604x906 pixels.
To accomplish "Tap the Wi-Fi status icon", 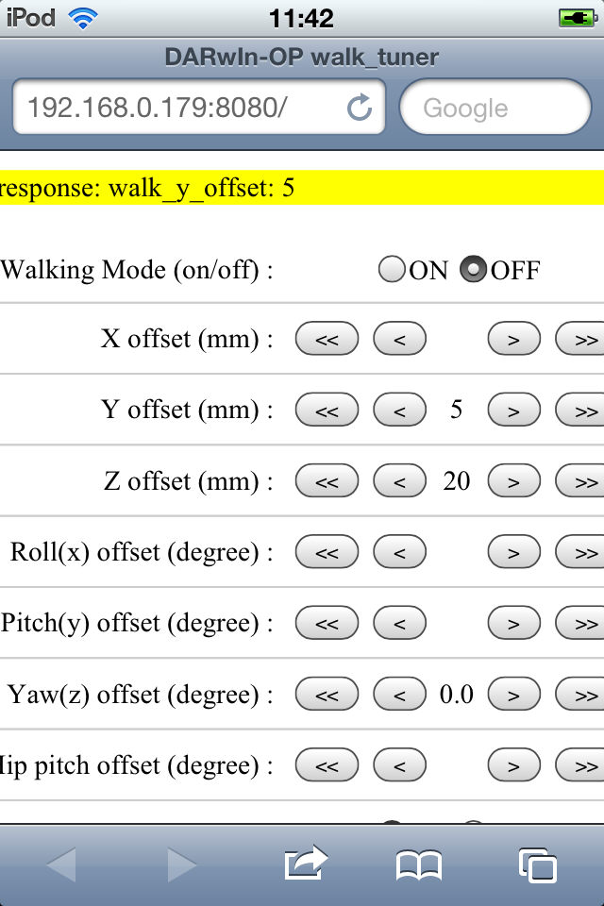I will pos(83,19).
